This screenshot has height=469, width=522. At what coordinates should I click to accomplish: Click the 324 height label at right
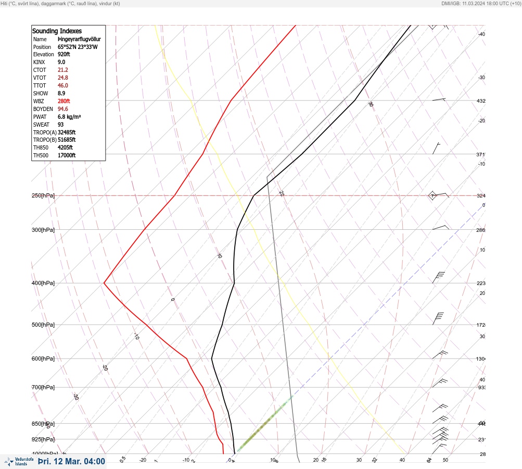click(481, 195)
